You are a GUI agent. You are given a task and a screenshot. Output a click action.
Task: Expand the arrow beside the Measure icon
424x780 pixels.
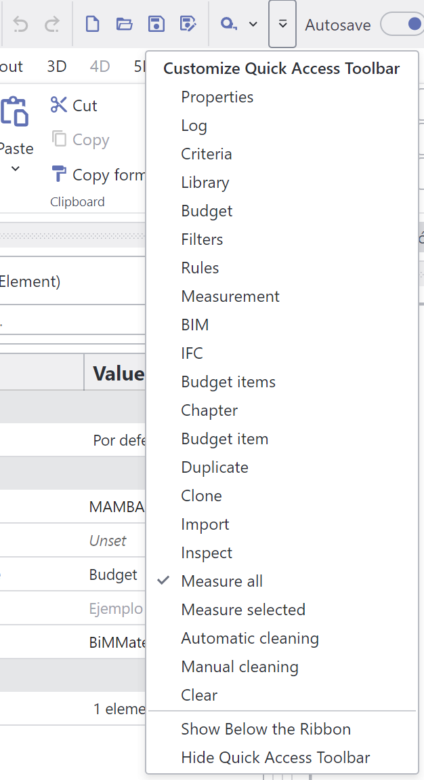pyautogui.click(x=253, y=24)
